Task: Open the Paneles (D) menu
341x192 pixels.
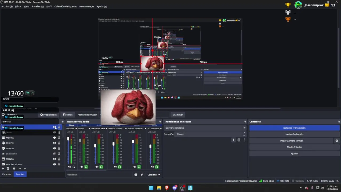Action: [x=38, y=6]
